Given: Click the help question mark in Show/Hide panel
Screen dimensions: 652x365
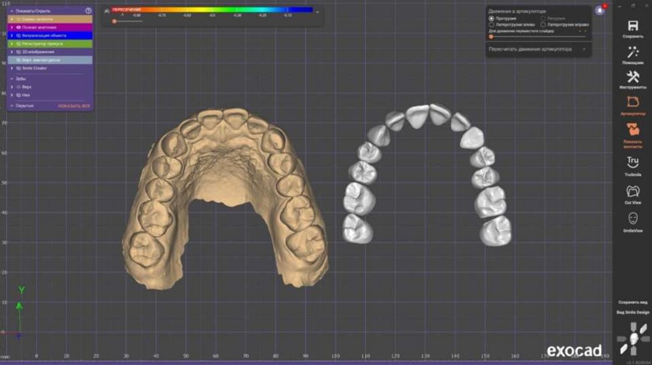Looking at the screenshot, I should point(88,11).
